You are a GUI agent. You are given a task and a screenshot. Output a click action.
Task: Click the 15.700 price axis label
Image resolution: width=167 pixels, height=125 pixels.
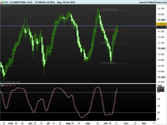point(161,9)
